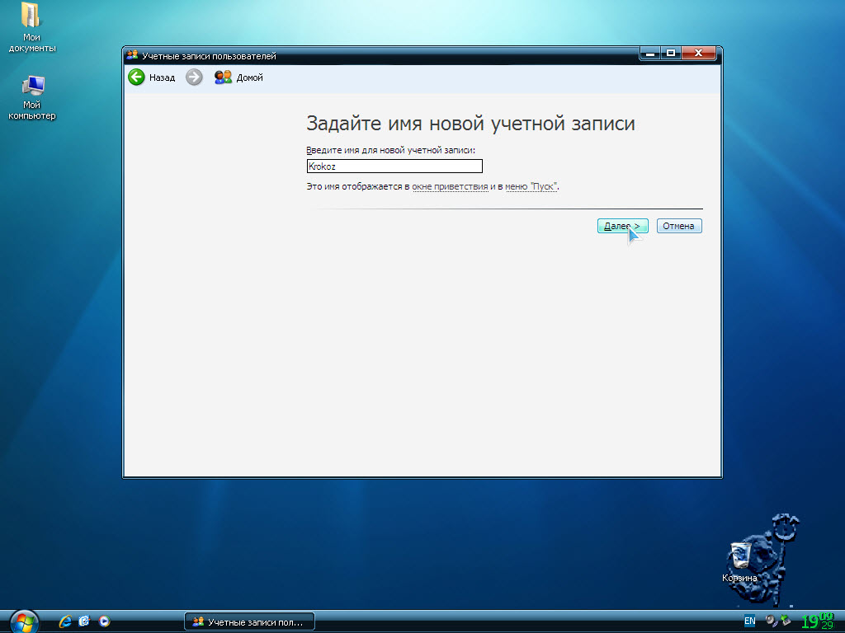Screen dimensions: 845x633
Task: Open the Корзина recycle bin
Action: pos(740,556)
